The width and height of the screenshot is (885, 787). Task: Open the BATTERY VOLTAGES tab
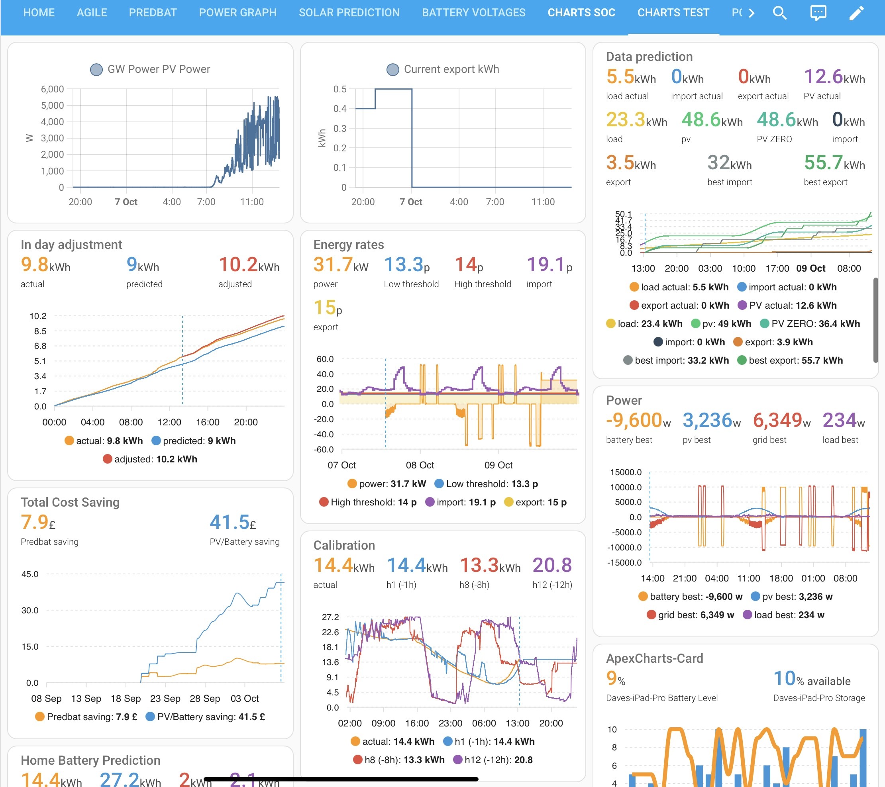pyautogui.click(x=474, y=13)
